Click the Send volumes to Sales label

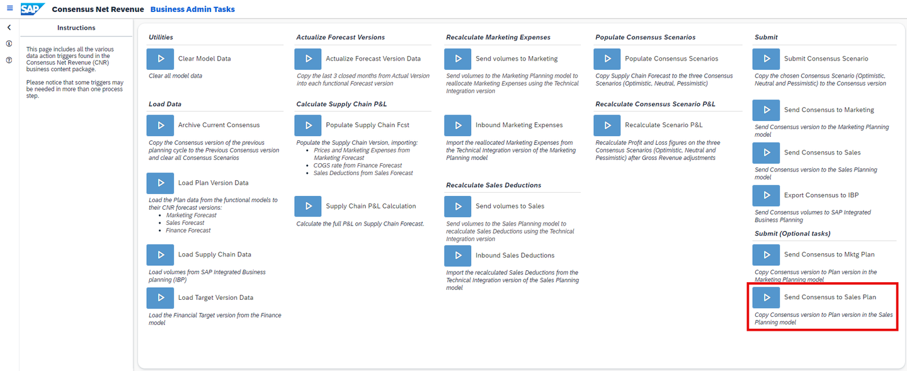point(510,206)
